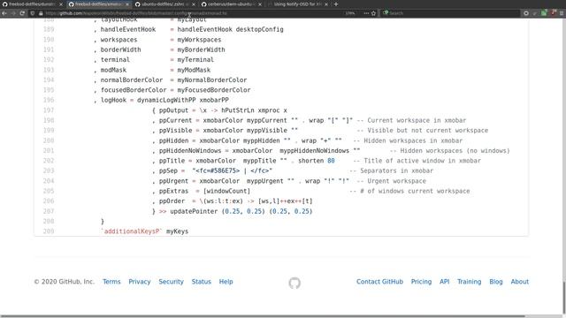This screenshot has width=566, height=318.
Task: Click the browser back arrow
Action: point(4,13)
